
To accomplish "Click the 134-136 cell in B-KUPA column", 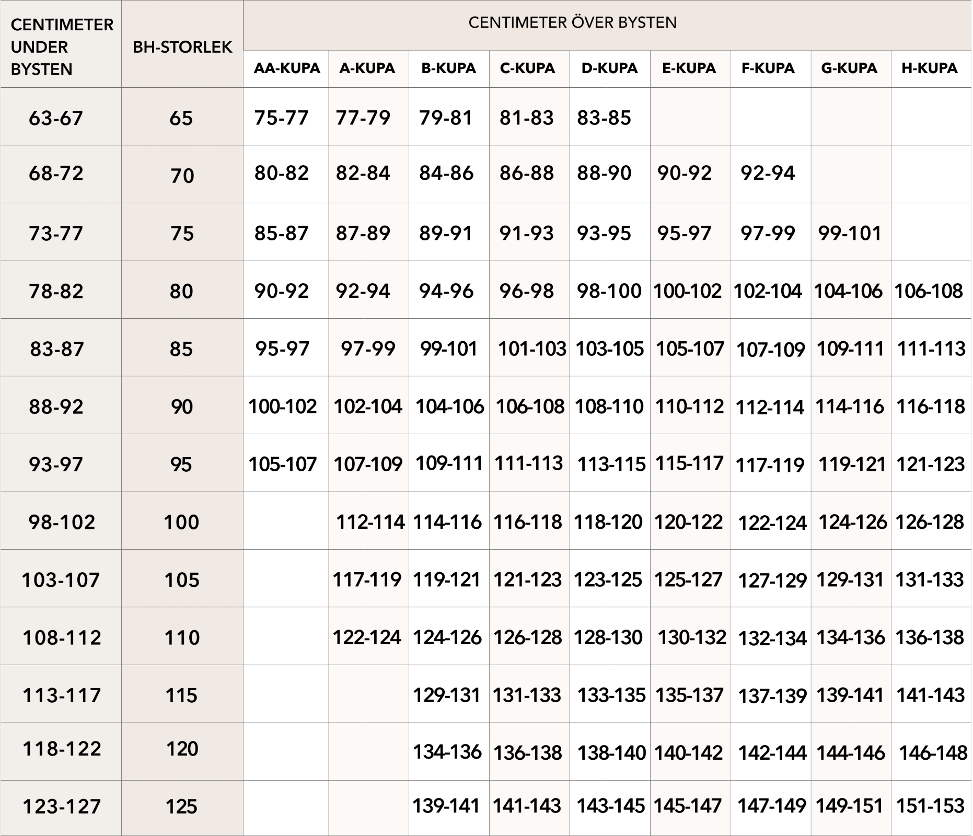I will pos(447,752).
